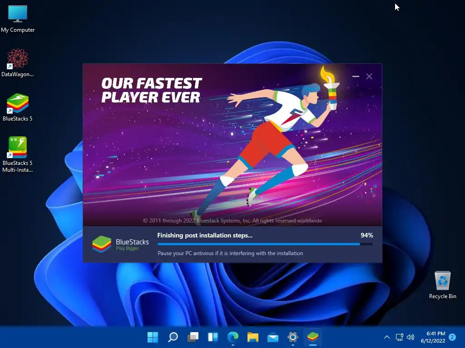This screenshot has width=465, height=348.
Task: Click the BlueStacks installer taskbar icon
Action: [312, 337]
